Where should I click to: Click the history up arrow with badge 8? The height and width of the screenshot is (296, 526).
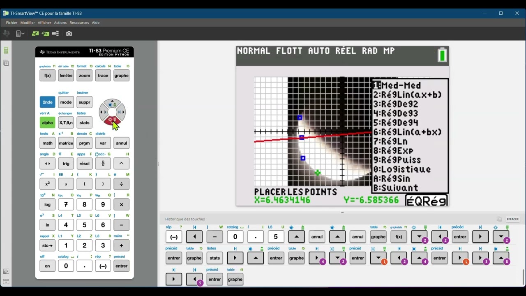[x=501, y=258]
